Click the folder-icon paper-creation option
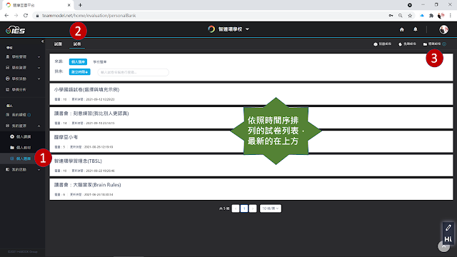Screen dimensions: 457x257 pos(432,44)
